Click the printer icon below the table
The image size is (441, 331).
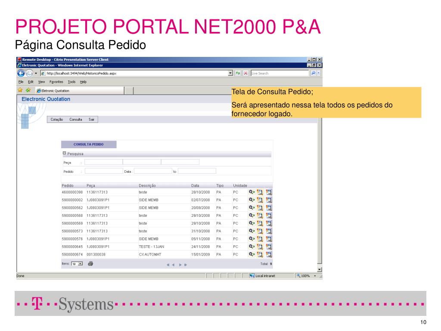(90, 264)
